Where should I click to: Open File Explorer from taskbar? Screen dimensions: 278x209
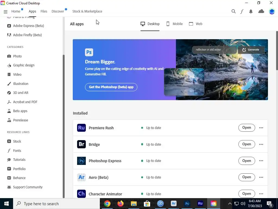pyautogui.click(x=134, y=204)
